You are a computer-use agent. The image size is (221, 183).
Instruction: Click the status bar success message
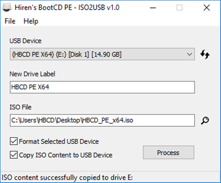tap(67, 177)
